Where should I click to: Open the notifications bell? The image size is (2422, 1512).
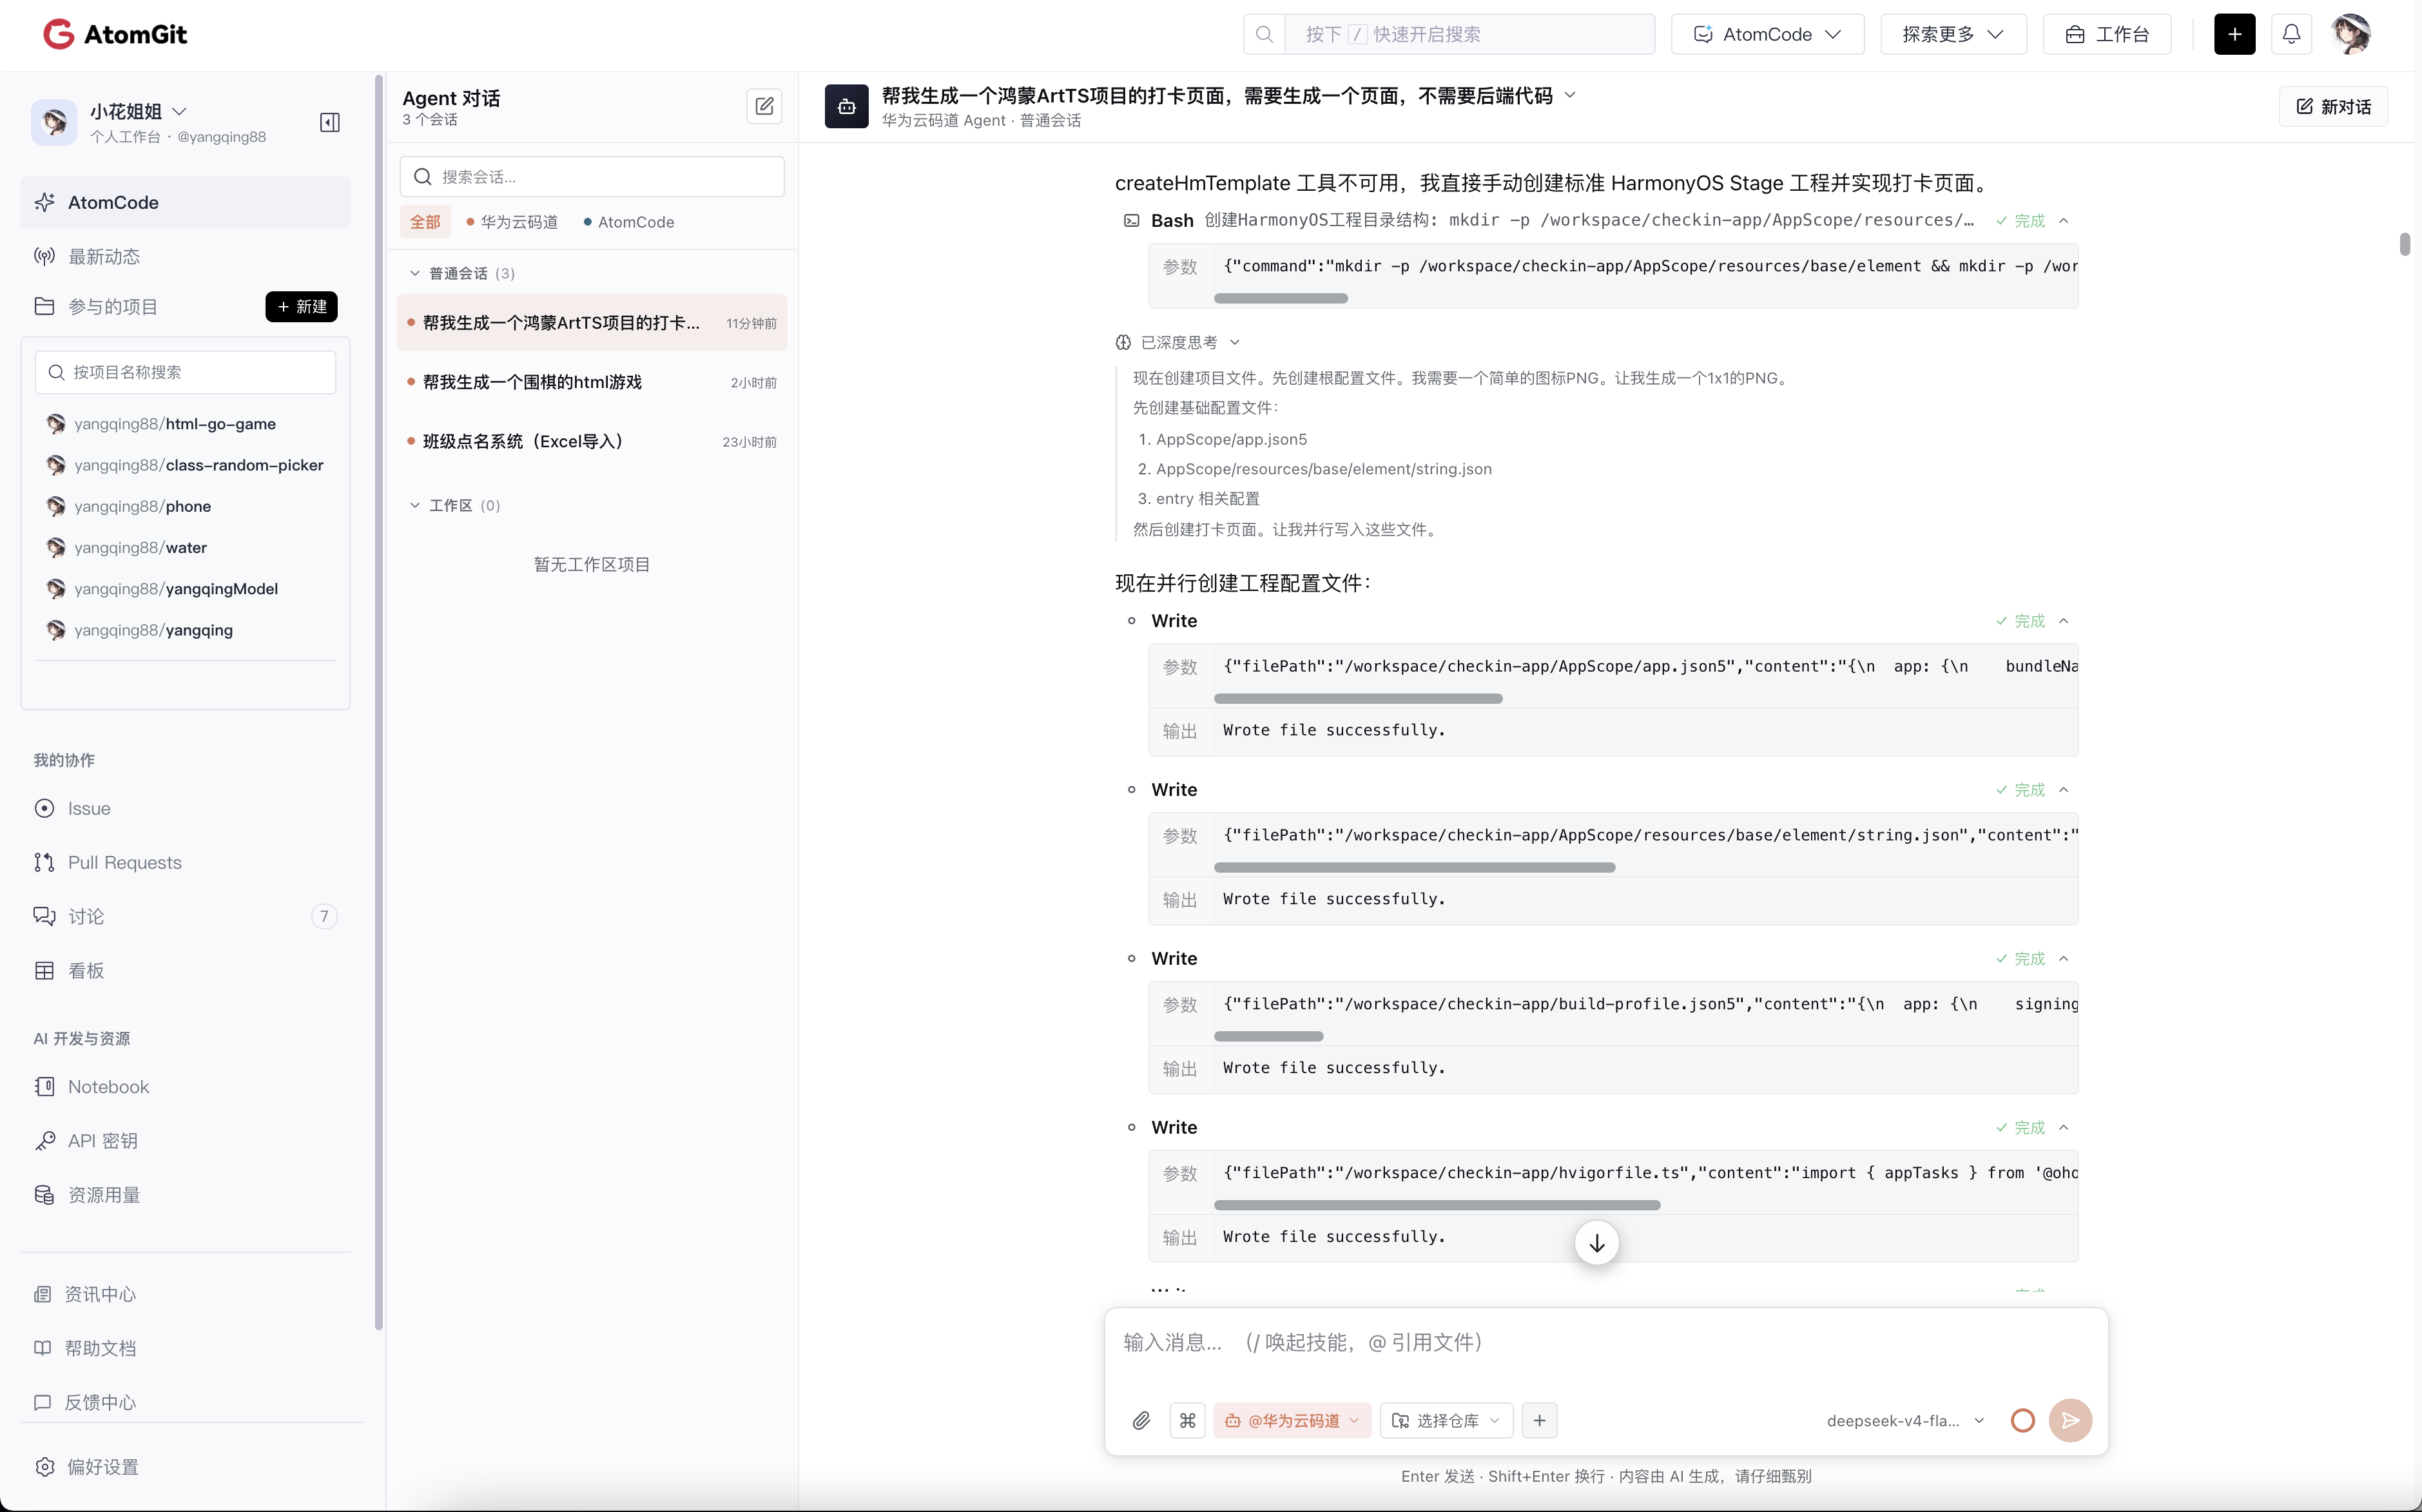coord(2291,34)
